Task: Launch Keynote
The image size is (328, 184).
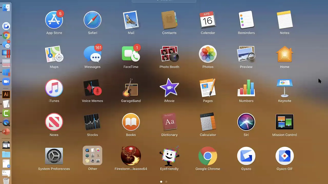Action: [285, 88]
